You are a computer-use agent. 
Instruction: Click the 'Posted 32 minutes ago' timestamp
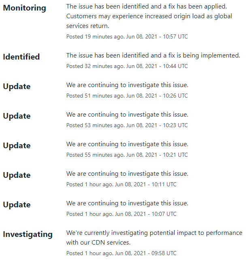(x=127, y=66)
